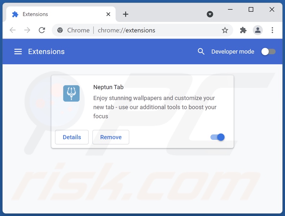Screen dimensions: 285x216
Task: Close the Chrome window
Action: (x=272, y=9)
